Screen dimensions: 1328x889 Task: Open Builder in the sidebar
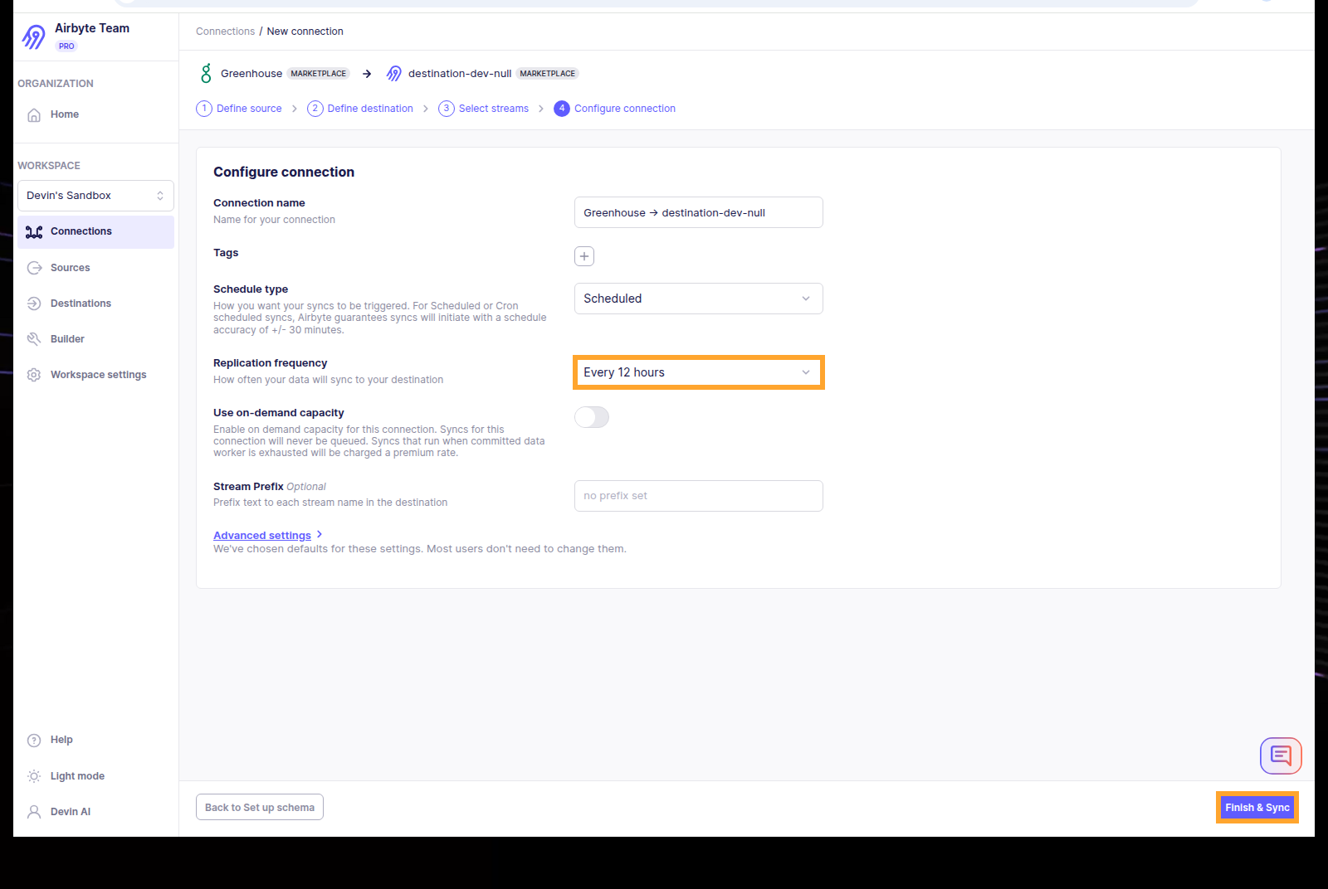click(95, 339)
